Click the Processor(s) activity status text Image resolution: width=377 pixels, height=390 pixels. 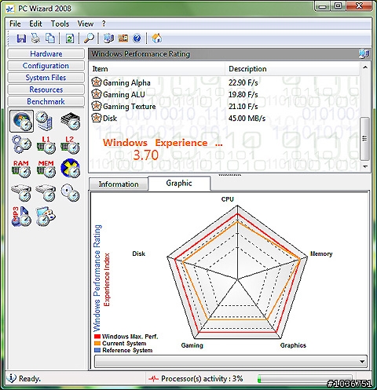pyautogui.click(x=202, y=378)
